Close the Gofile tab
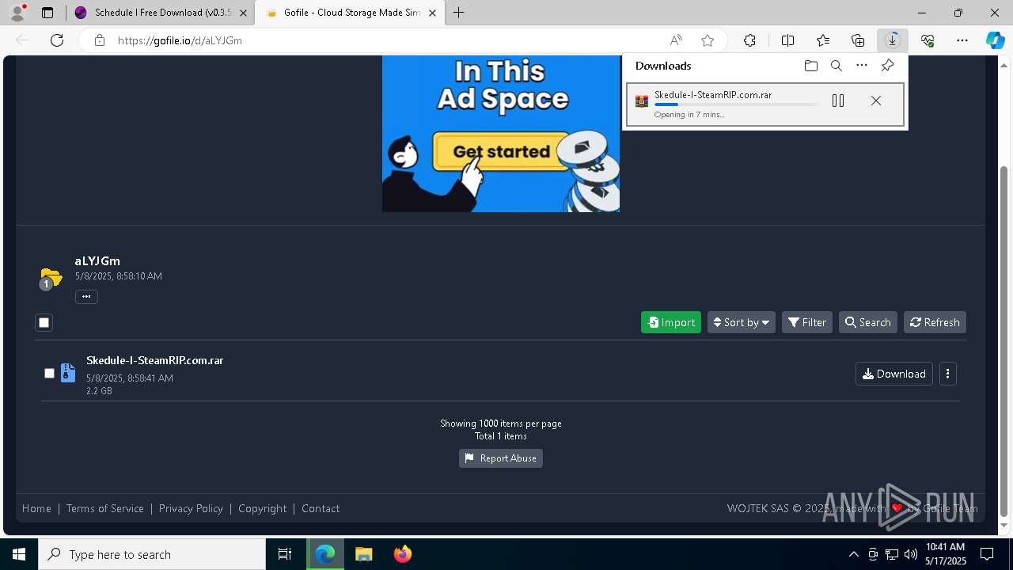The height and width of the screenshot is (570, 1013). coord(432,13)
